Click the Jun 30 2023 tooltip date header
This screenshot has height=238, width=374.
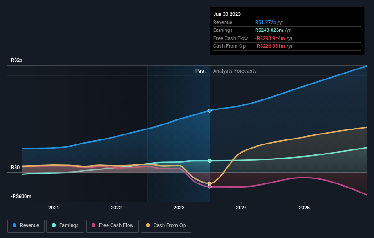(226, 14)
